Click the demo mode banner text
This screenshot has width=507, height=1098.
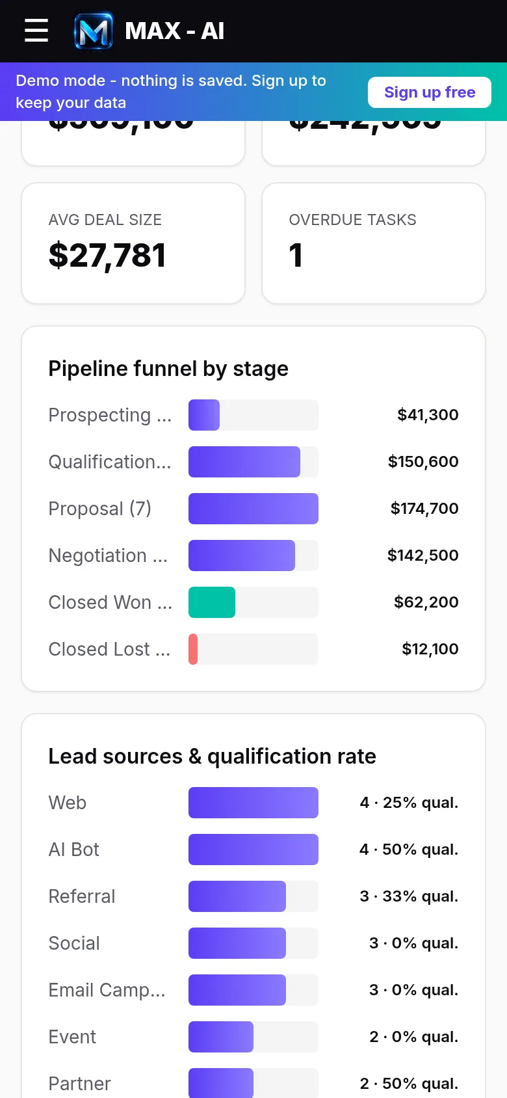tap(171, 92)
